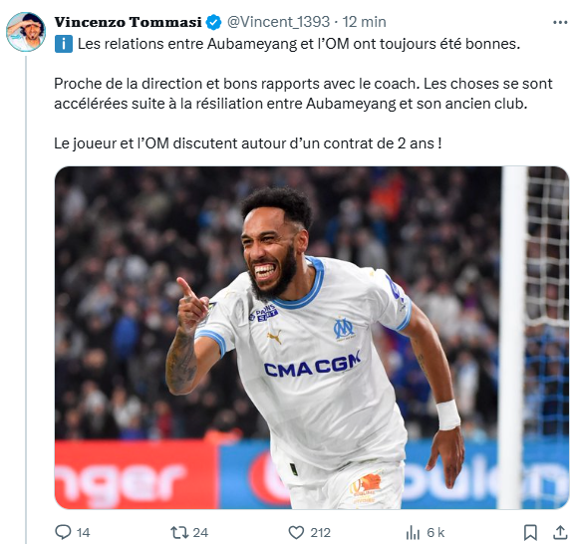Select the thread line below the avatar
Screen dimensions: 573x544
click(x=26, y=300)
